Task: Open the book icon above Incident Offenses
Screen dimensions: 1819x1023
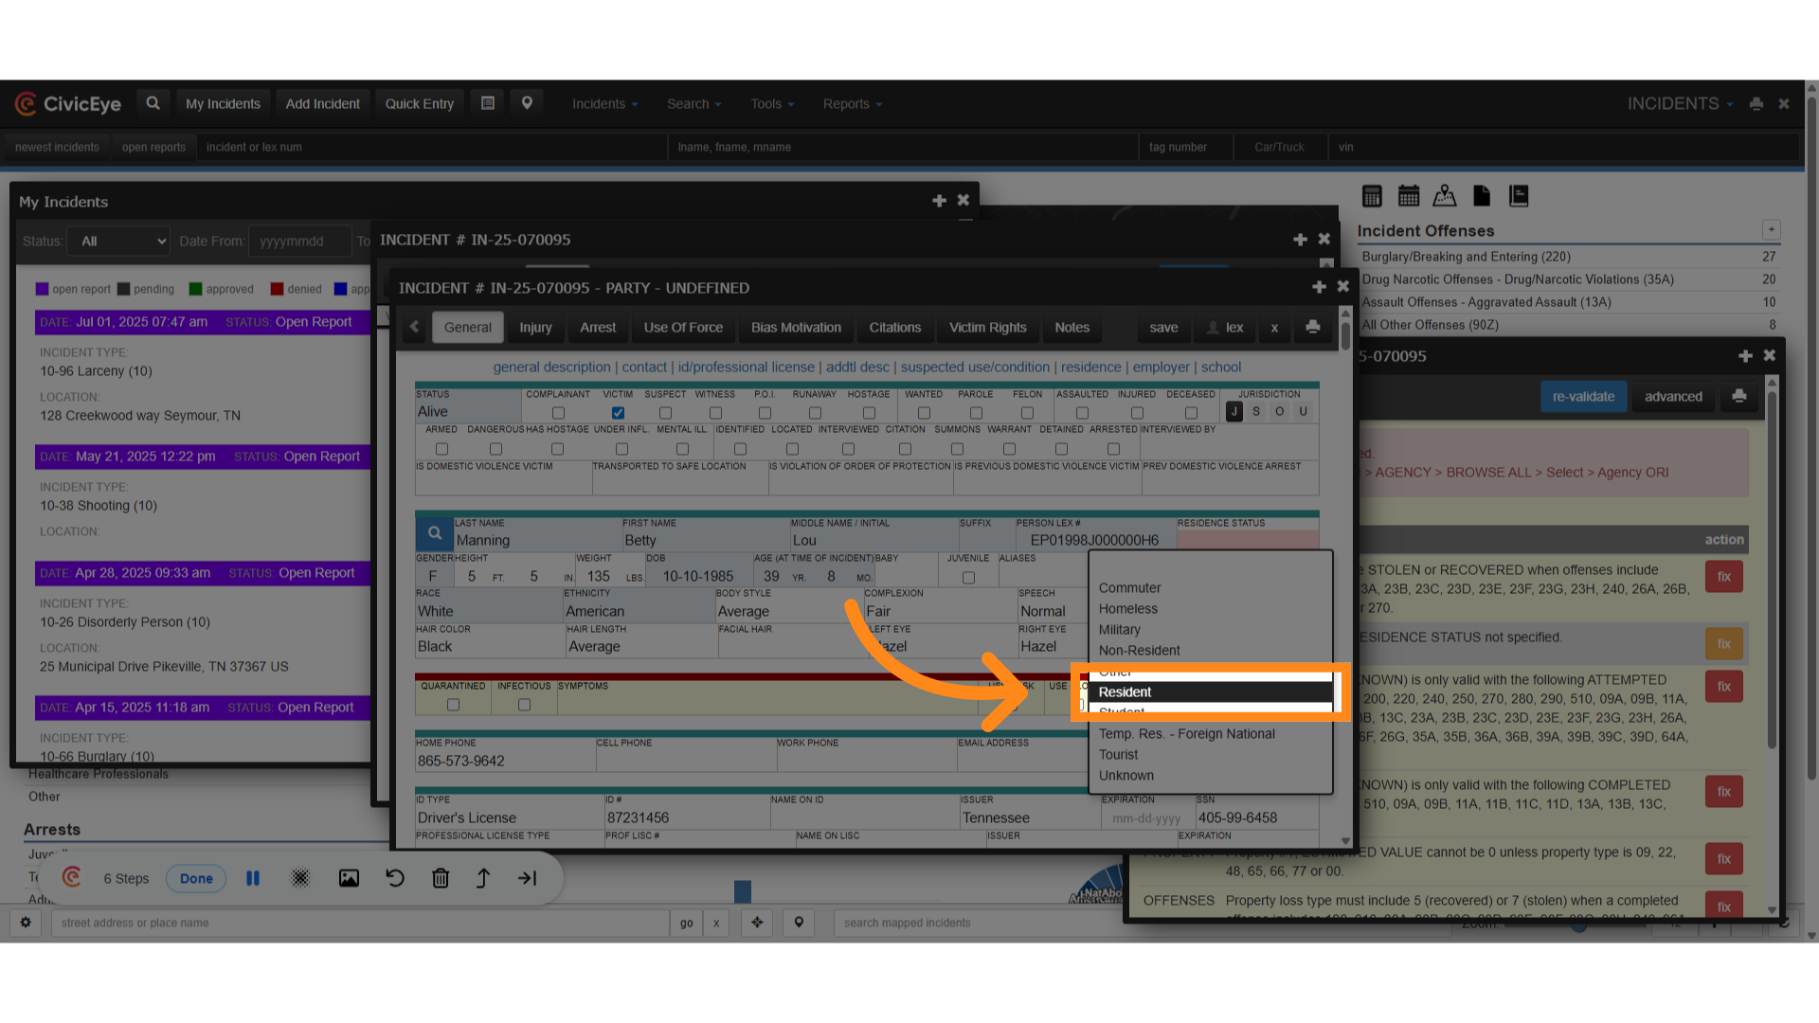Action: point(1519,196)
